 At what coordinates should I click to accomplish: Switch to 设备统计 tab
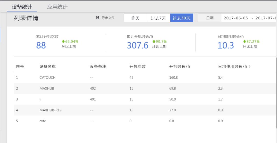point(22,7)
